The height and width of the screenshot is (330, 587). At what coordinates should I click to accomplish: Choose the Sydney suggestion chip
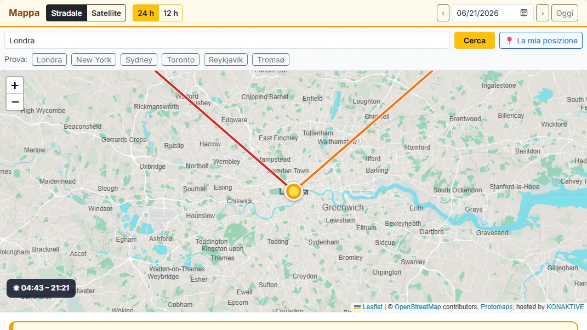[x=139, y=60]
